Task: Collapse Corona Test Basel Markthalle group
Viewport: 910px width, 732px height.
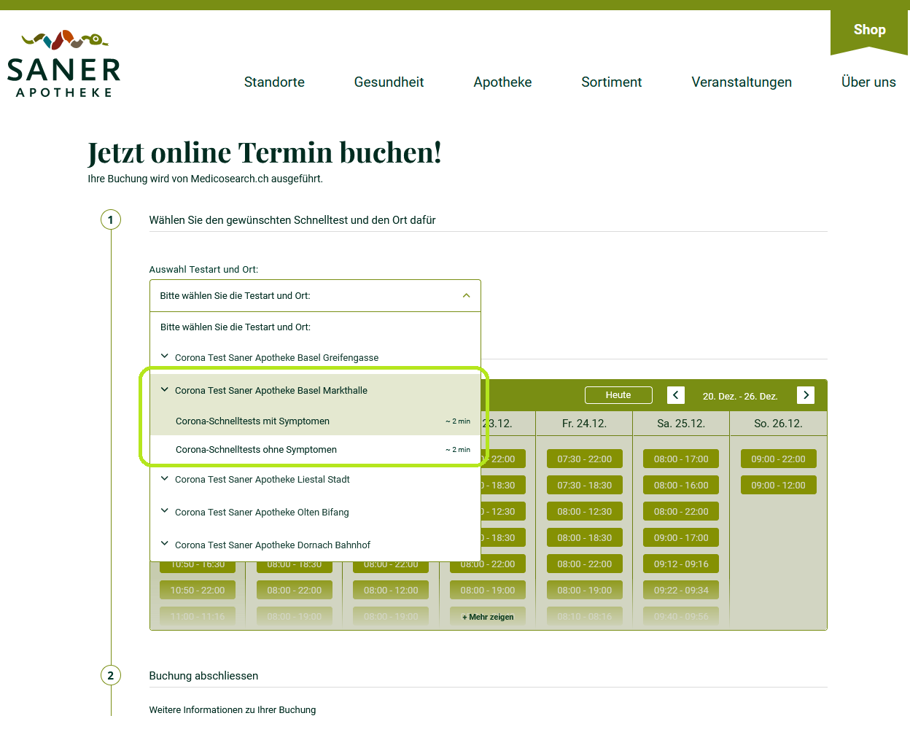Action: point(315,390)
